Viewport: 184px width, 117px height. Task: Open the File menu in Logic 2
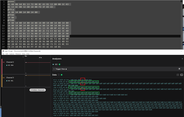[x=3, y=54]
